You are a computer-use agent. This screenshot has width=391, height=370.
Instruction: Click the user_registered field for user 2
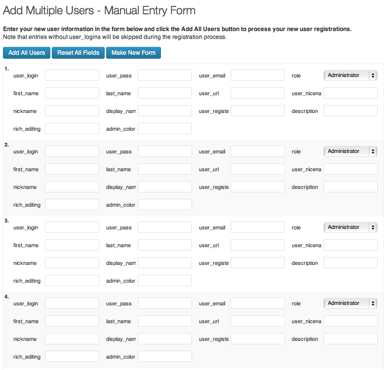(x=258, y=187)
